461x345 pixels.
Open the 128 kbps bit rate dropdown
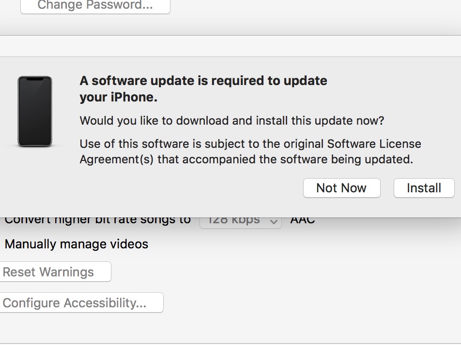point(241,221)
